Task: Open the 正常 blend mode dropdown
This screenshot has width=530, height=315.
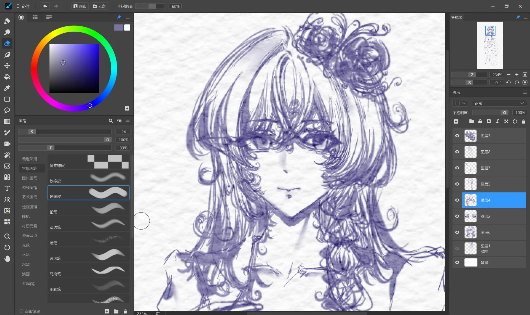Action: tap(499, 103)
